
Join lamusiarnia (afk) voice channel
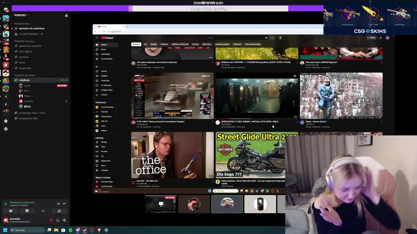41,118
